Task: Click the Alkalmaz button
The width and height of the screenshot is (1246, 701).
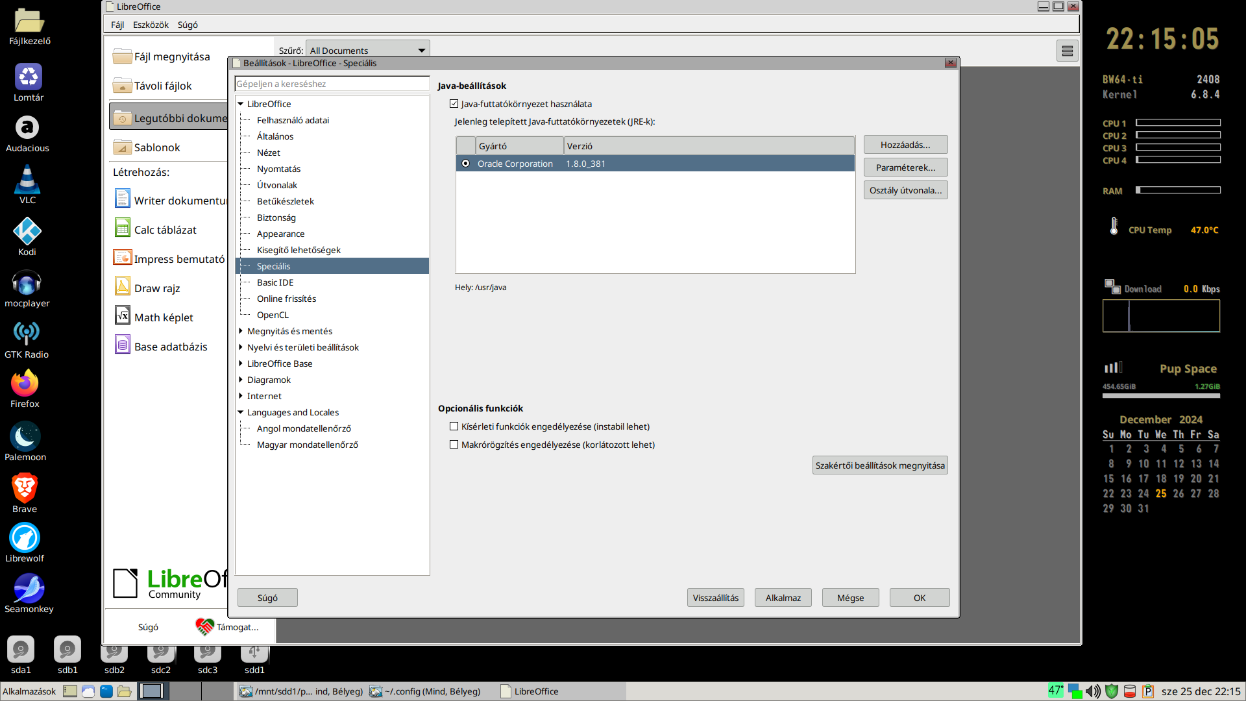Action: [783, 598]
